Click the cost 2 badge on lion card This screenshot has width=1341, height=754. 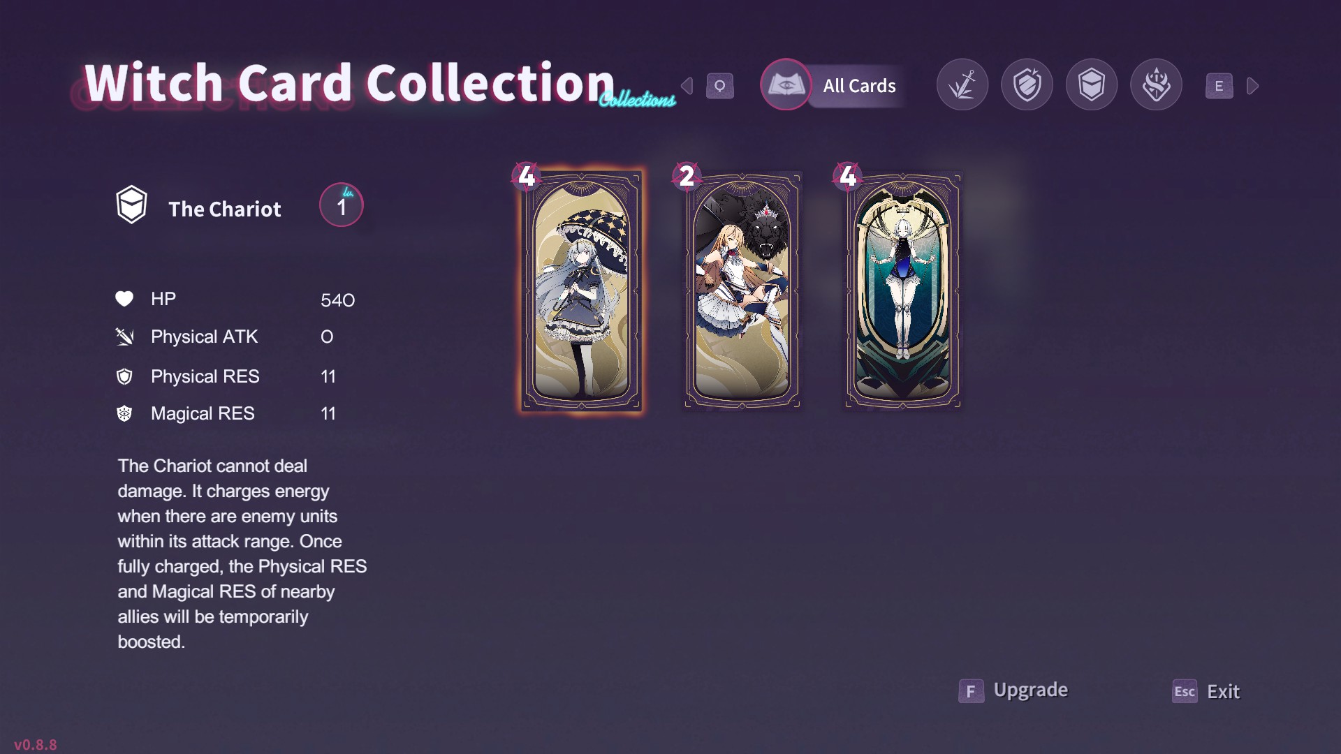point(687,176)
